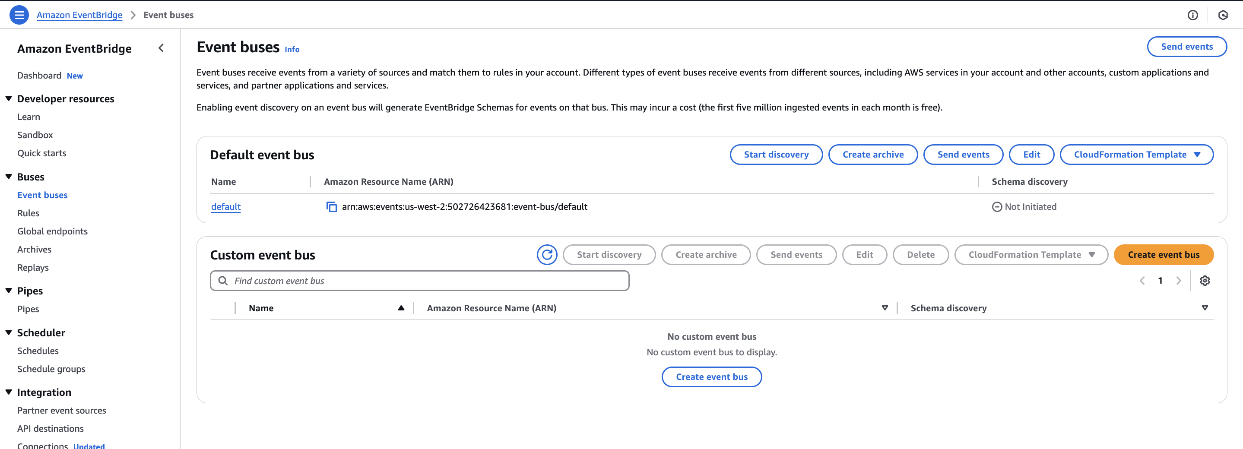Click the search magnifier icon
Screen dimensions: 1243x449
coord(222,281)
